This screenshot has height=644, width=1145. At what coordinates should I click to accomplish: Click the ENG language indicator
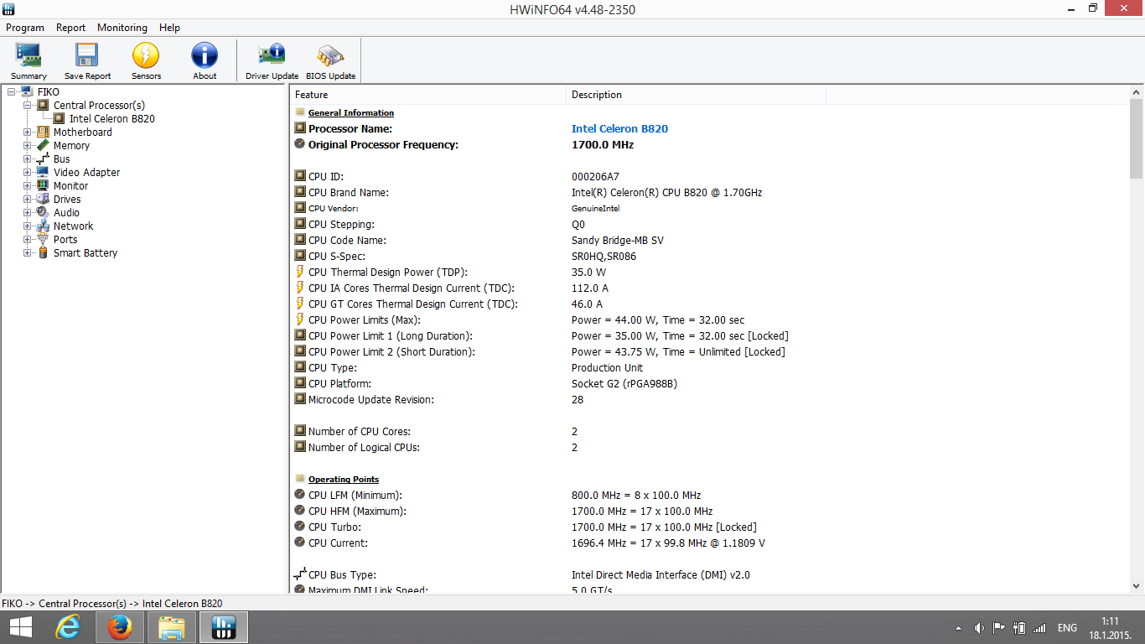1067,628
